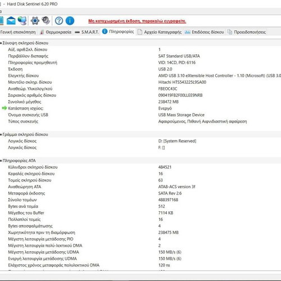Click the drive icon of S.M.A.R.T. tab

pos(77,32)
